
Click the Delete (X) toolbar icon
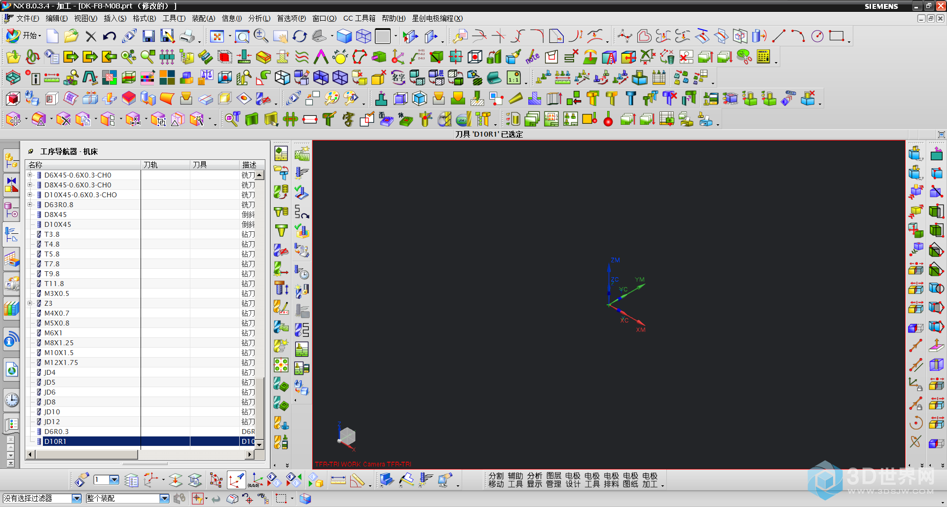click(x=91, y=36)
